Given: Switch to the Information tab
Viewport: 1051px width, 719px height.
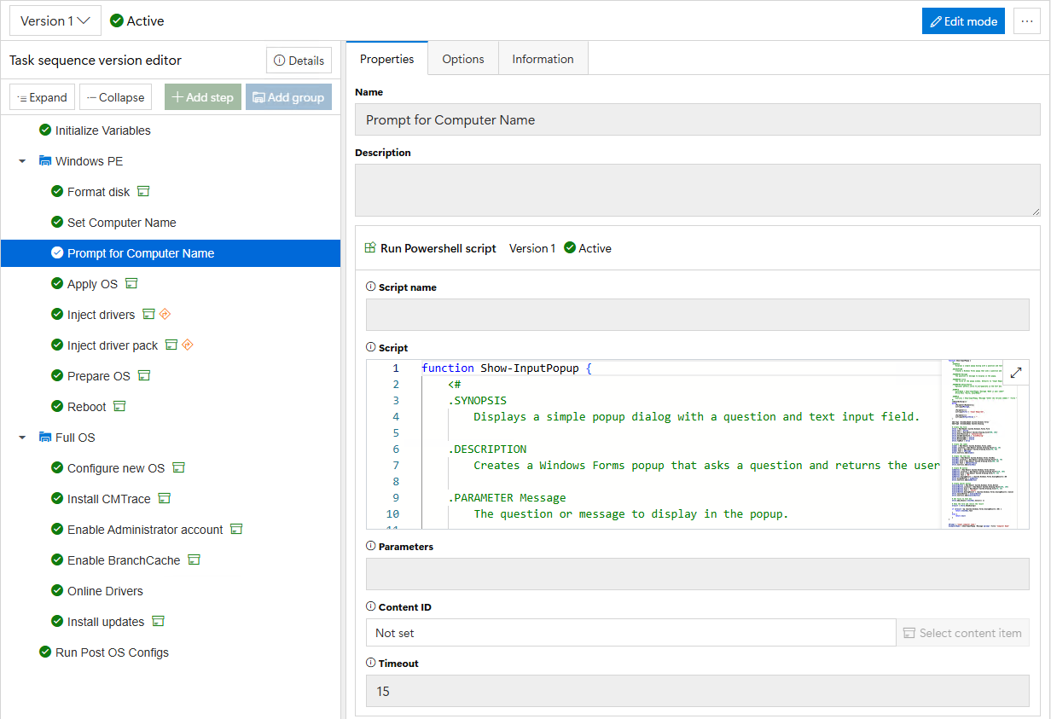Looking at the screenshot, I should [x=543, y=59].
